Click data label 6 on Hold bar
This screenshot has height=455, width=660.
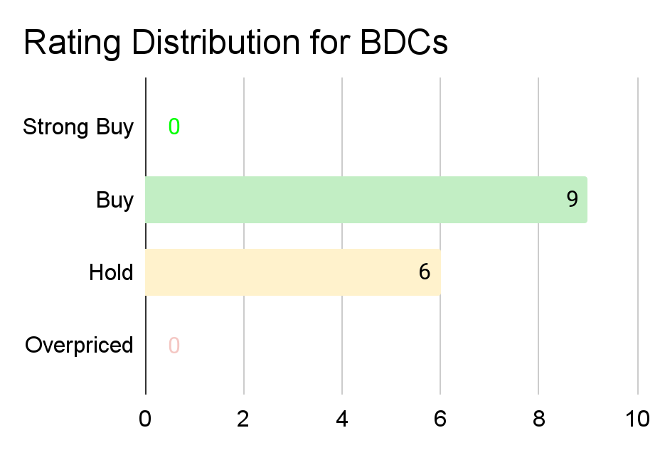coord(425,272)
